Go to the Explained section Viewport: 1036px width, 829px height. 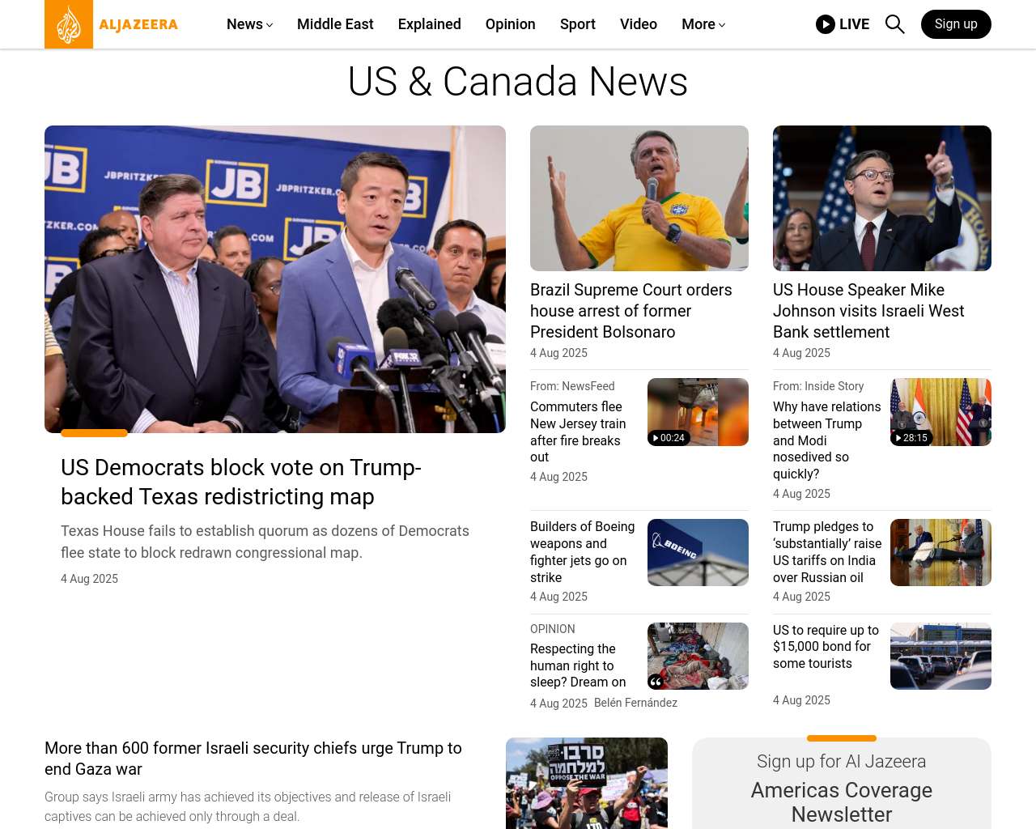click(429, 24)
